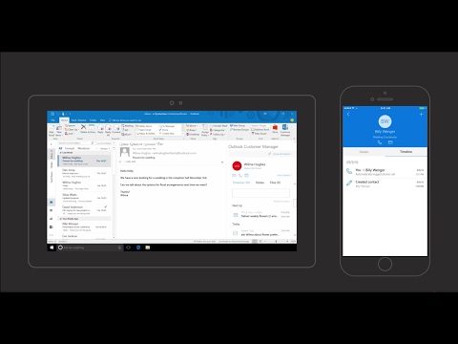Switch to Timeline tab on phone

(x=406, y=152)
